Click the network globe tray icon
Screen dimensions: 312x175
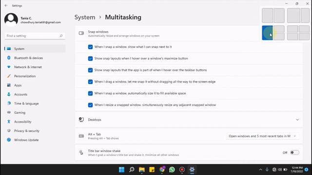[x=274, y=170]
